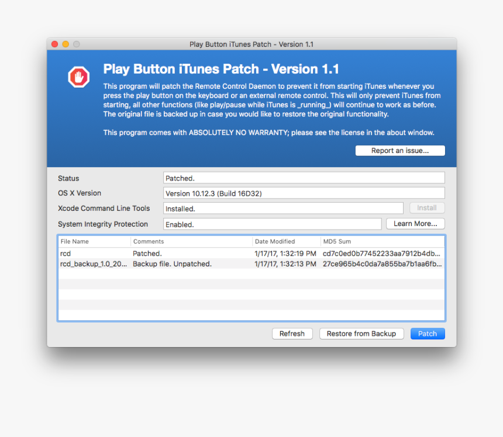Open the Report an issue dialog
503x437 pixels.
coord(400,151)
